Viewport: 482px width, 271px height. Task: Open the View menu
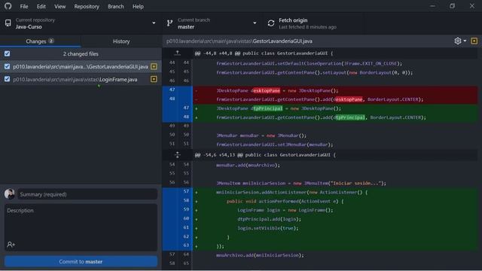click(60, 7)
